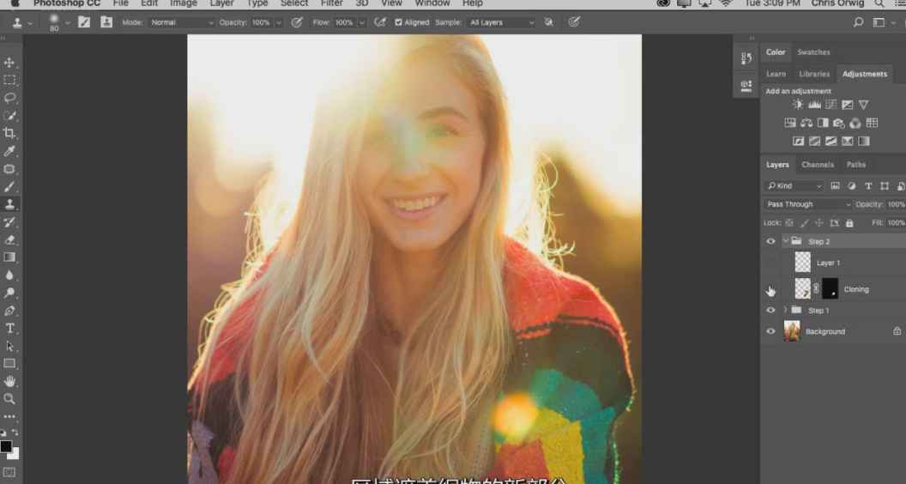The height and width of the screenshot is (484, 906).
Task: Toggle airbrush build-up effect
Action: pyautogui.click(x=379, y=22)
